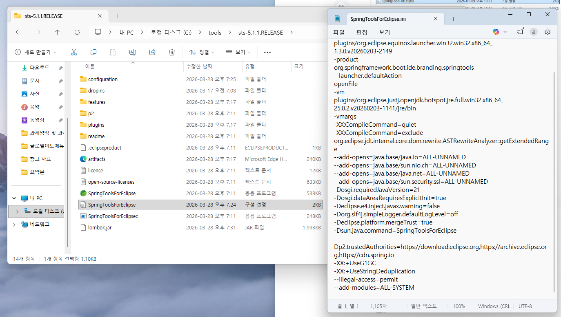Click the 크기 column header
Image resolution: width=561 pixels, height=317 pixels.
coord(299,66)
